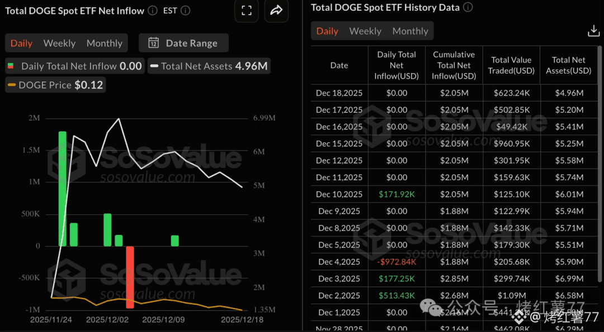Click the $5.41M net assets cell

[x=569, y=127]
